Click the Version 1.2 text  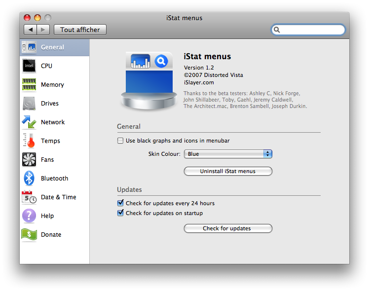pos(199,68)
